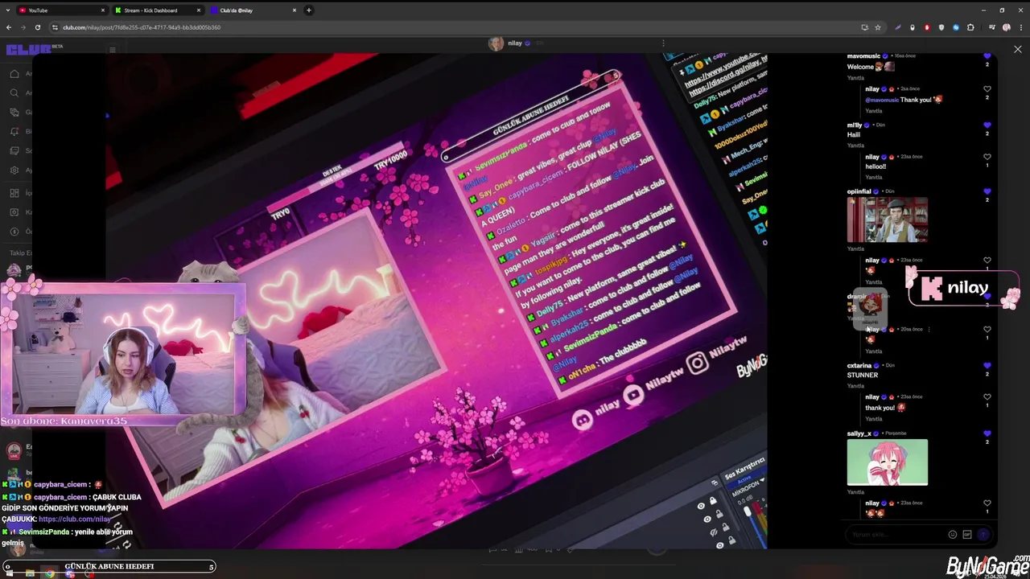Reply to sallyy_x's comment via Yanıtla
The image size is (1030, 579).
[x=855, y=492]
